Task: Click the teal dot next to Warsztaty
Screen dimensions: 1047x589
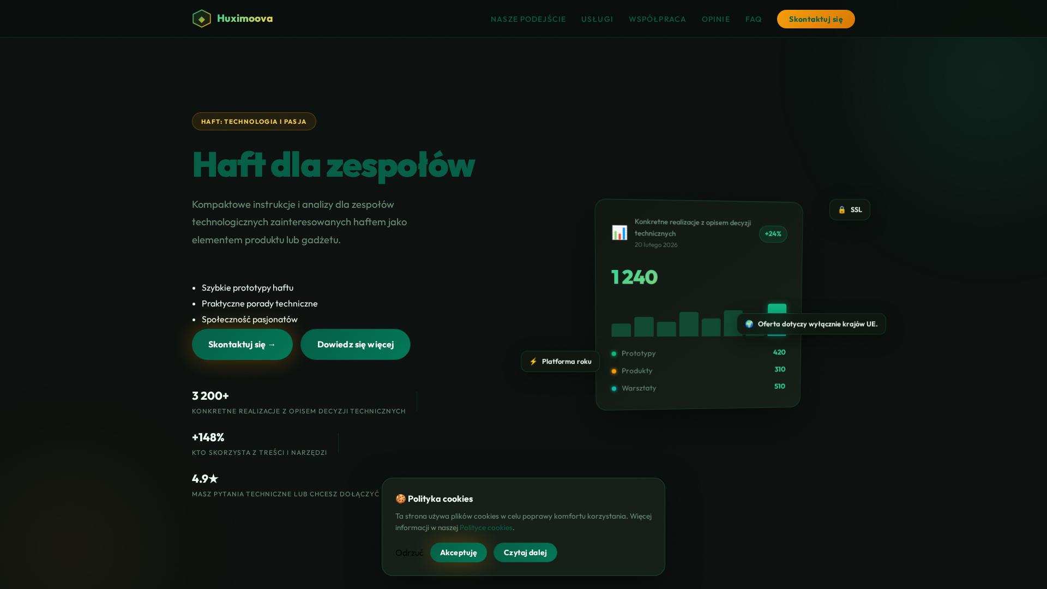Action: click(x=614, y=389)
